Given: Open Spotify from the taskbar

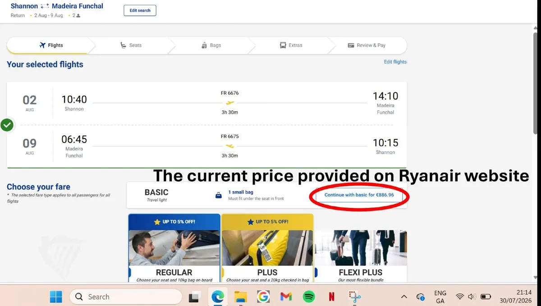Looking at the screenshot, I should [x=309, y=297].
